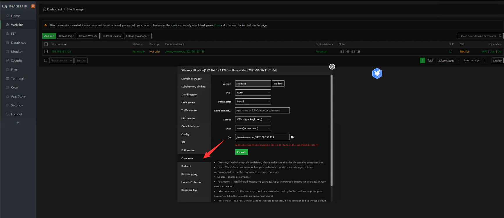Viewport: 504px width, 218px height.
Task: Check the box for site 192.168.133.129
Action: coord(46,52)
